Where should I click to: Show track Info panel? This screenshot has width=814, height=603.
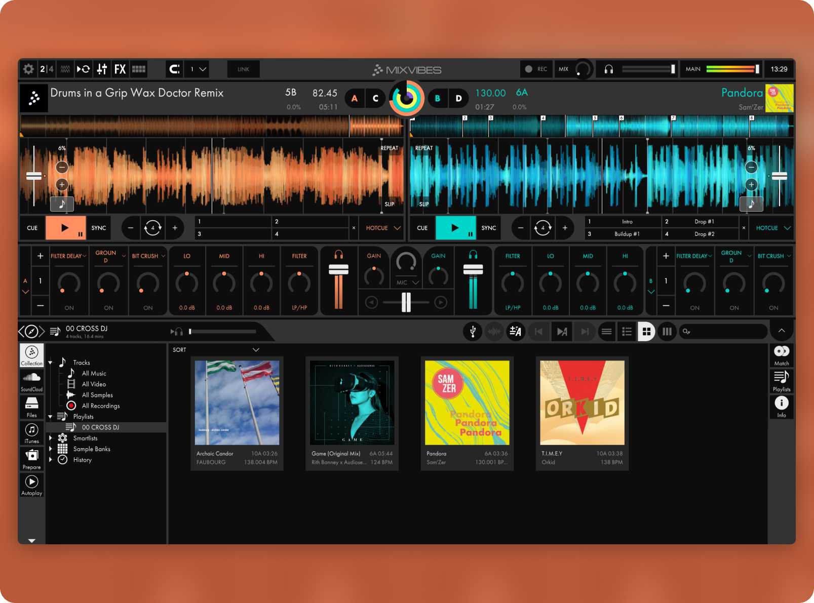click(x=782, y=407)
